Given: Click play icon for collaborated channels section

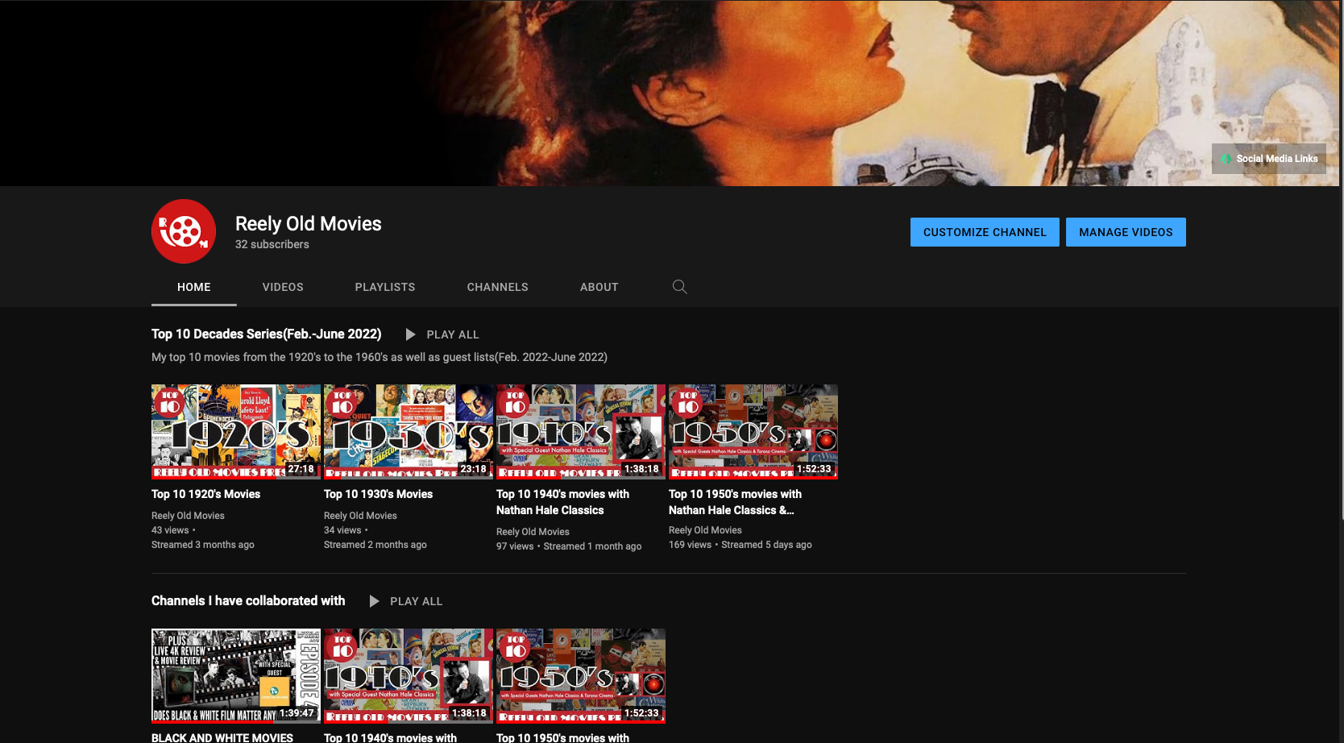Looking at the screenshot, I should pyautogui.click(x=374, y=601).
